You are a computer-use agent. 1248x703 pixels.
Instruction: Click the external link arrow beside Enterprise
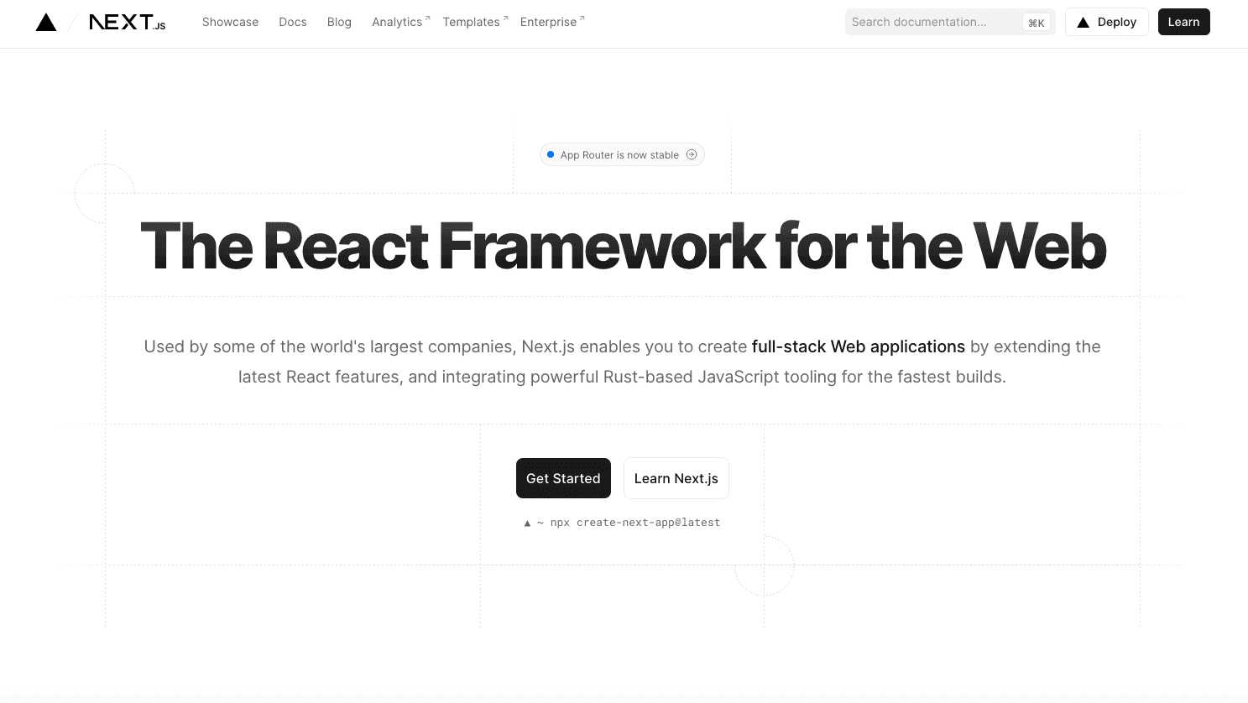(581, 16)
